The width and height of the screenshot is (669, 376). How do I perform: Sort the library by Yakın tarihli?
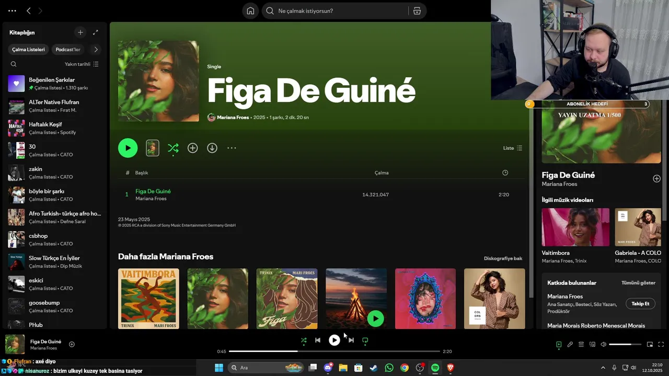[x=82, y=64]
